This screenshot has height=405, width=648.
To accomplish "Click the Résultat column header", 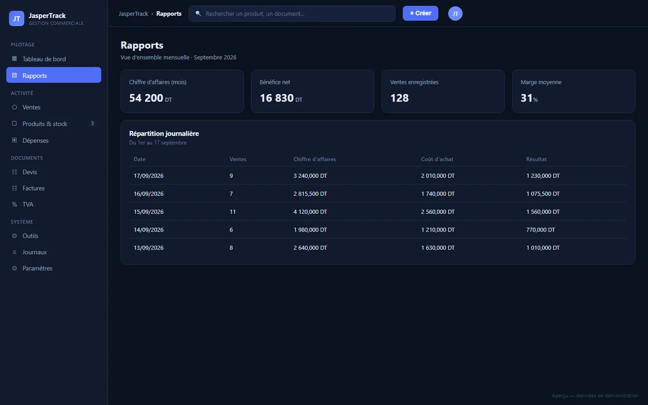I will [x=536, y=159].
